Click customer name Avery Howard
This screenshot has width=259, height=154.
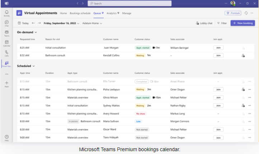pyautogui.click(x=111, y=114)
